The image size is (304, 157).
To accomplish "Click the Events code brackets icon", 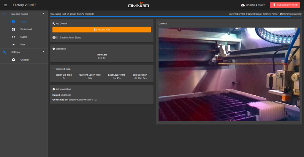I will [13, 37].
